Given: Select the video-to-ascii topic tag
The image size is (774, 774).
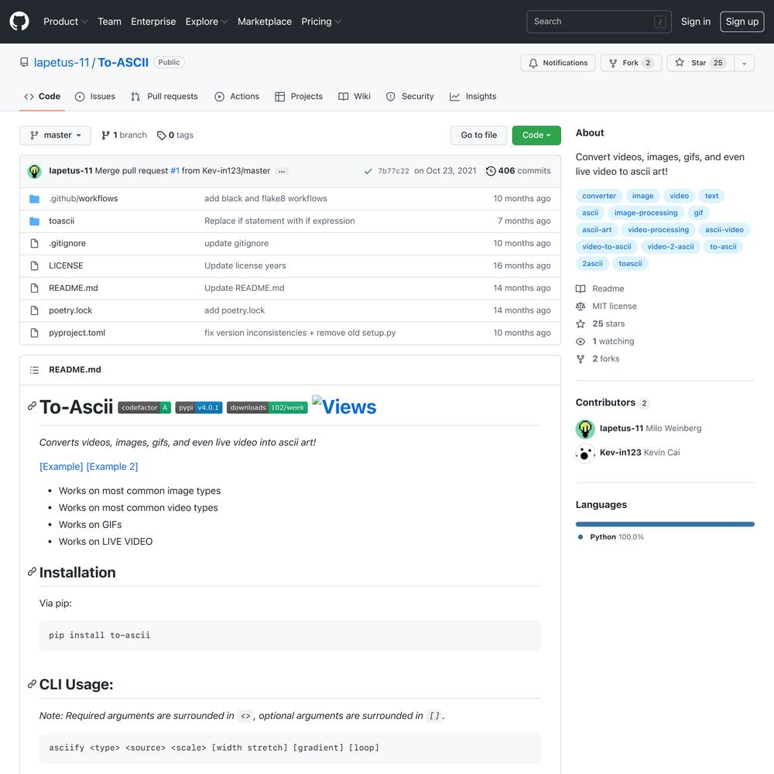Looking at the screenshot, I should (607, 247).
